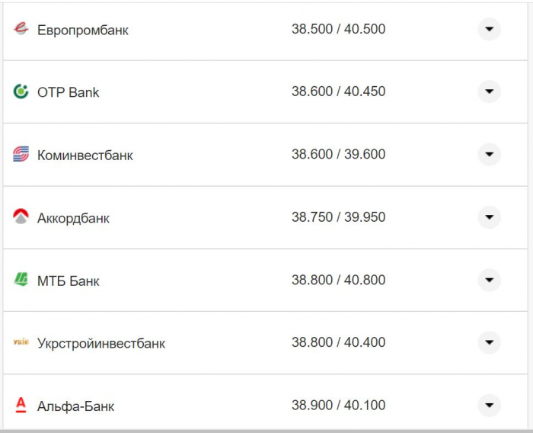Show more for МТБ Банк row
The height and width of the screenshot is (433, 533).
(489, 280)
